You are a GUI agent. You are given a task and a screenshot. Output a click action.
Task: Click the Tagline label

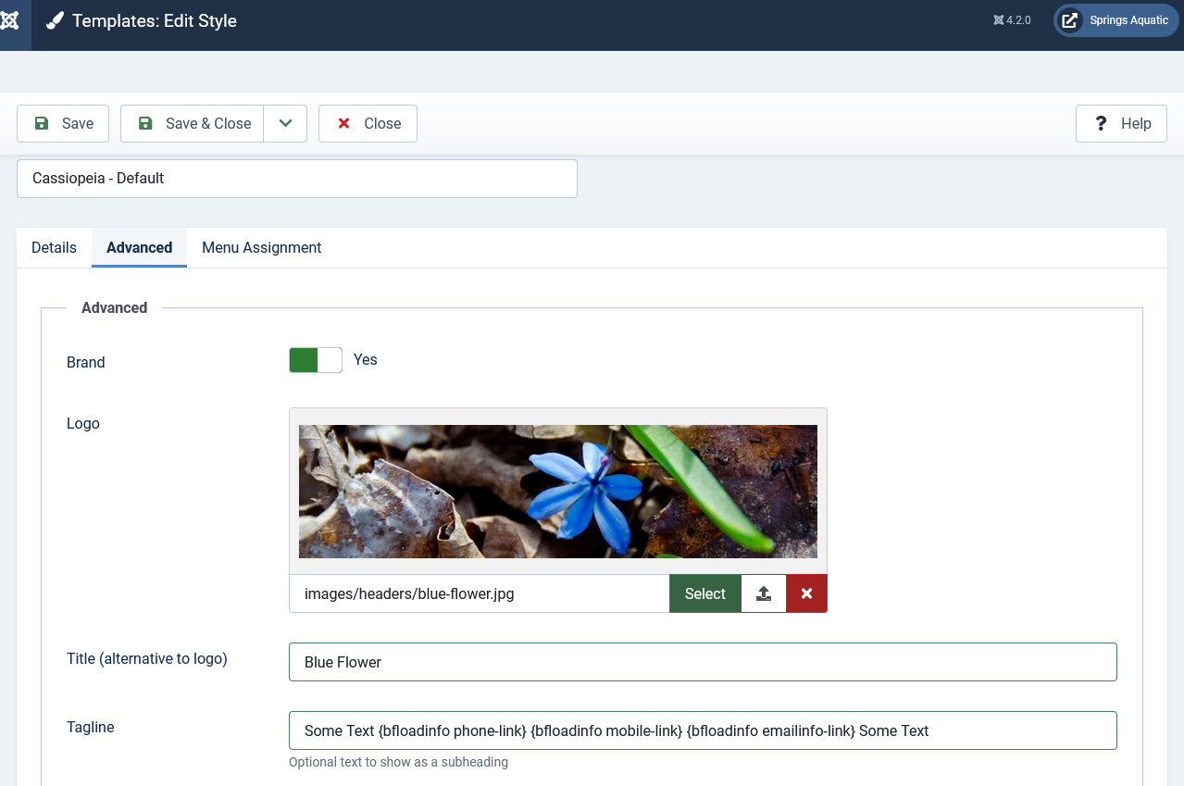coord(91,727)
